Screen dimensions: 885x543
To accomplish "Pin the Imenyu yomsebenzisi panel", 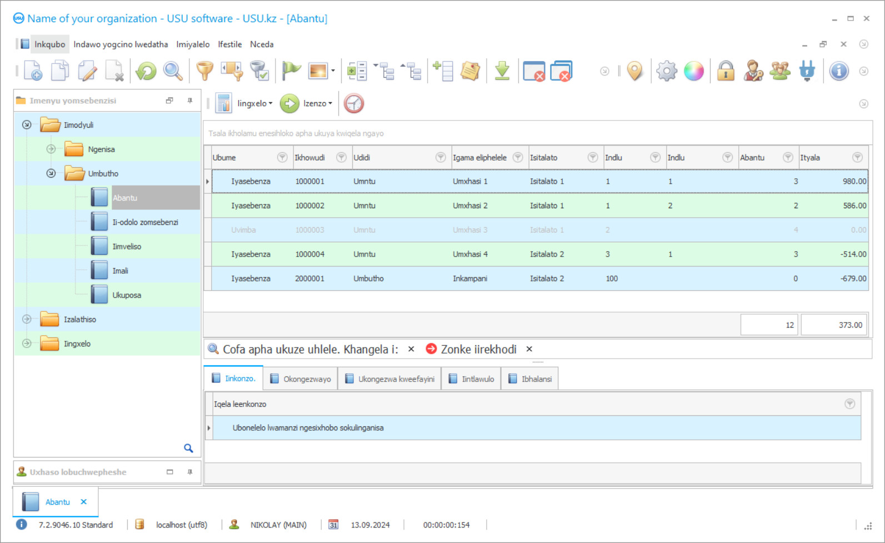I will pos(190,100).
